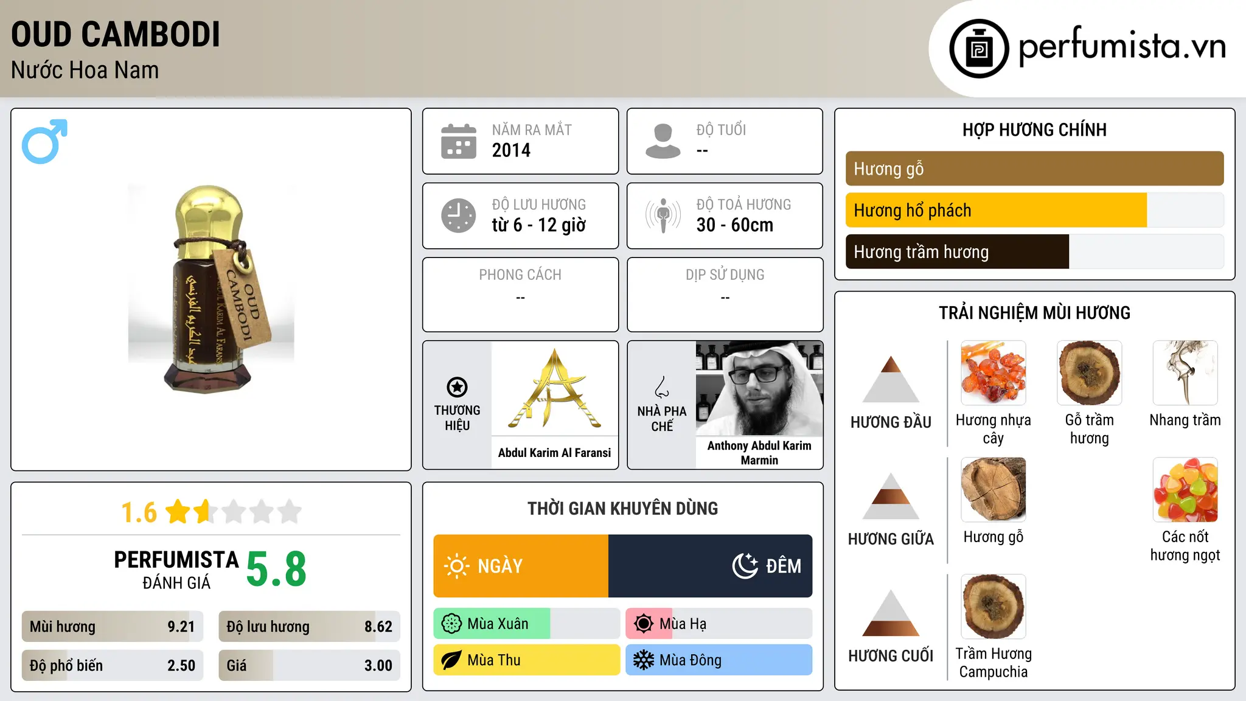This screenshot has height=701, width=1246.
Task: Click the middle notes pyramid icon
Action: pyautogui.click(x=891, y=496)
